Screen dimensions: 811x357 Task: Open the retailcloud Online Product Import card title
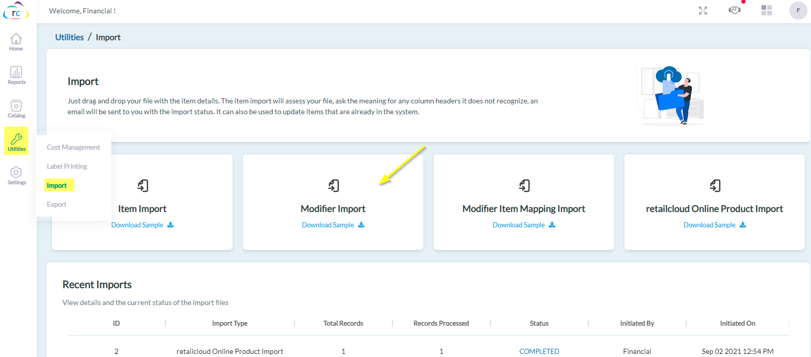[x=715, y=209]
